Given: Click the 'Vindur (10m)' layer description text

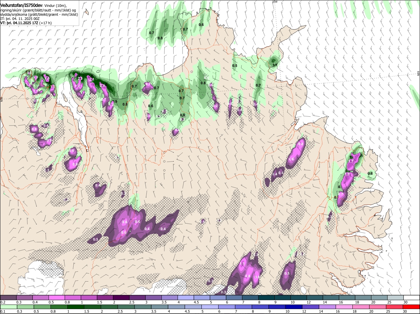Looking at the screenshot, I should coord(55,5).
